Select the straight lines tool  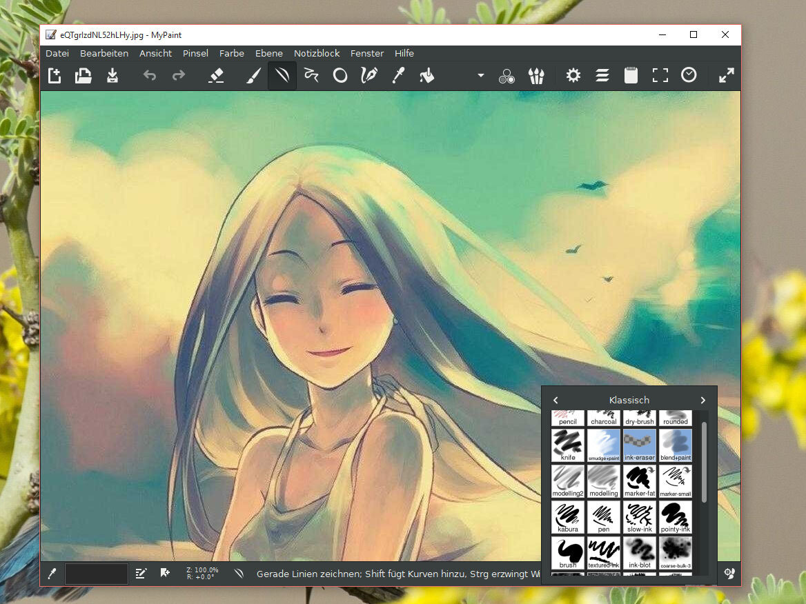[282, 76]
